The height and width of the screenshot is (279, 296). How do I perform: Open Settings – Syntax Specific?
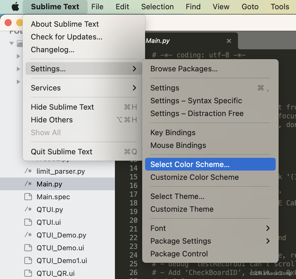click(210, 101)
